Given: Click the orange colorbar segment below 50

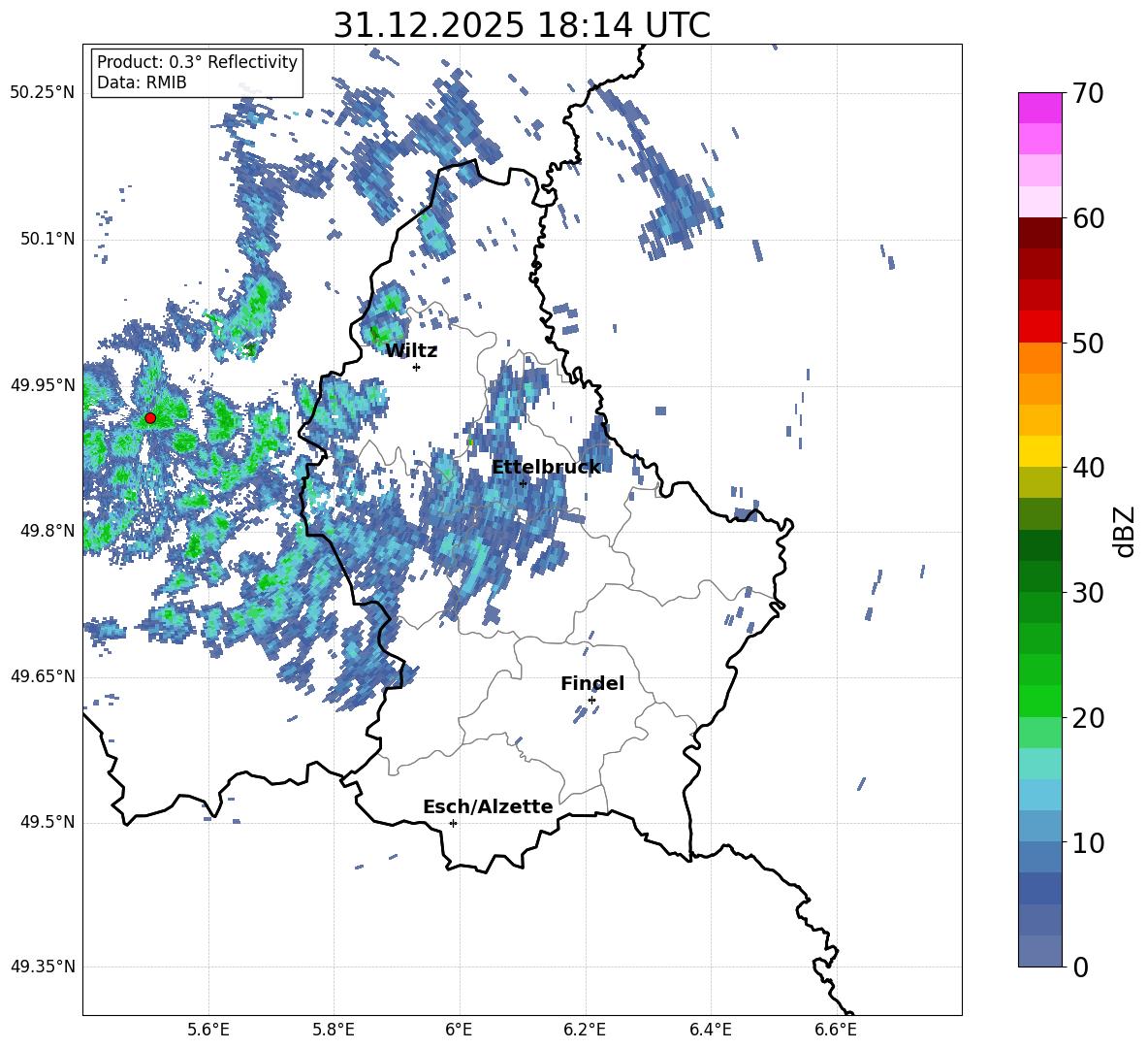Looking at the screenshot, I should (x=1039, y=358).
